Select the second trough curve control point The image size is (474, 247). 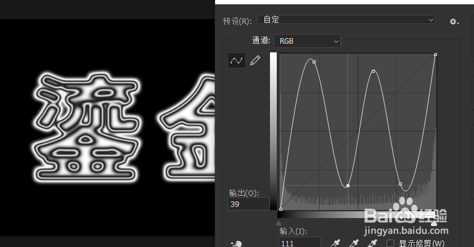400,184
